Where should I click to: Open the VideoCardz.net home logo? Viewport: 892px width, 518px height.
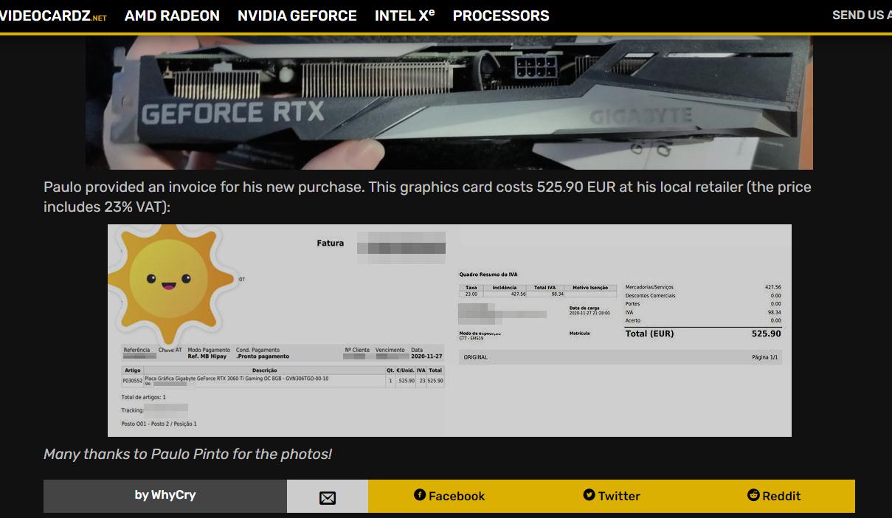53,15
